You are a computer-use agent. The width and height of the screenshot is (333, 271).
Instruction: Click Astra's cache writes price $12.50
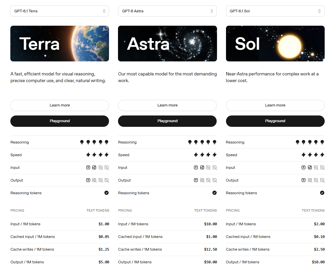[x=210, y=249]
